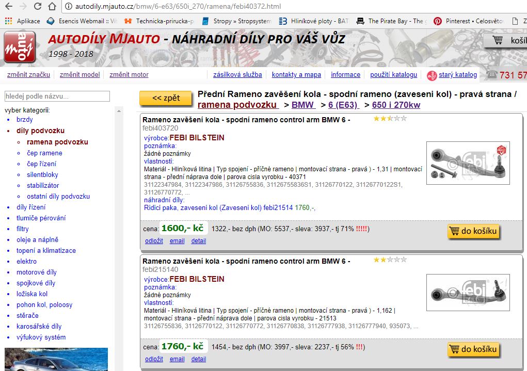Image resolution: width=527 pixels, height=371 pixels.
Task: Open the Aplikace apps grid icon
Action: [x=8, y=21]
